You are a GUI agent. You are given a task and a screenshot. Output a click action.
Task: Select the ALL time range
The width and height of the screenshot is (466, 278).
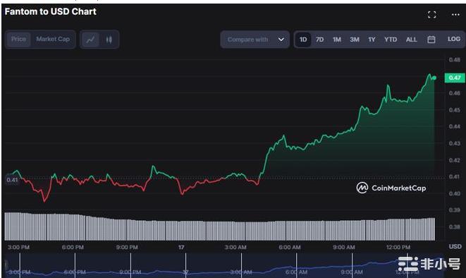click(x=411, y=40)
